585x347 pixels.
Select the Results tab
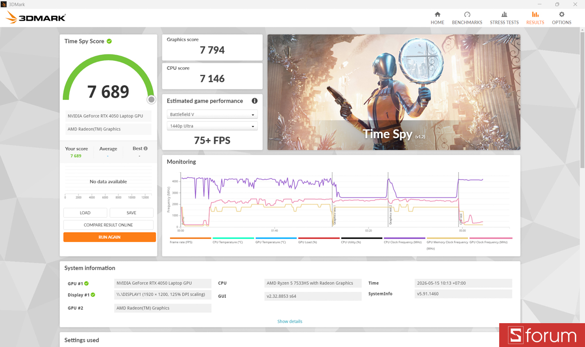click(x=535, y=18)
